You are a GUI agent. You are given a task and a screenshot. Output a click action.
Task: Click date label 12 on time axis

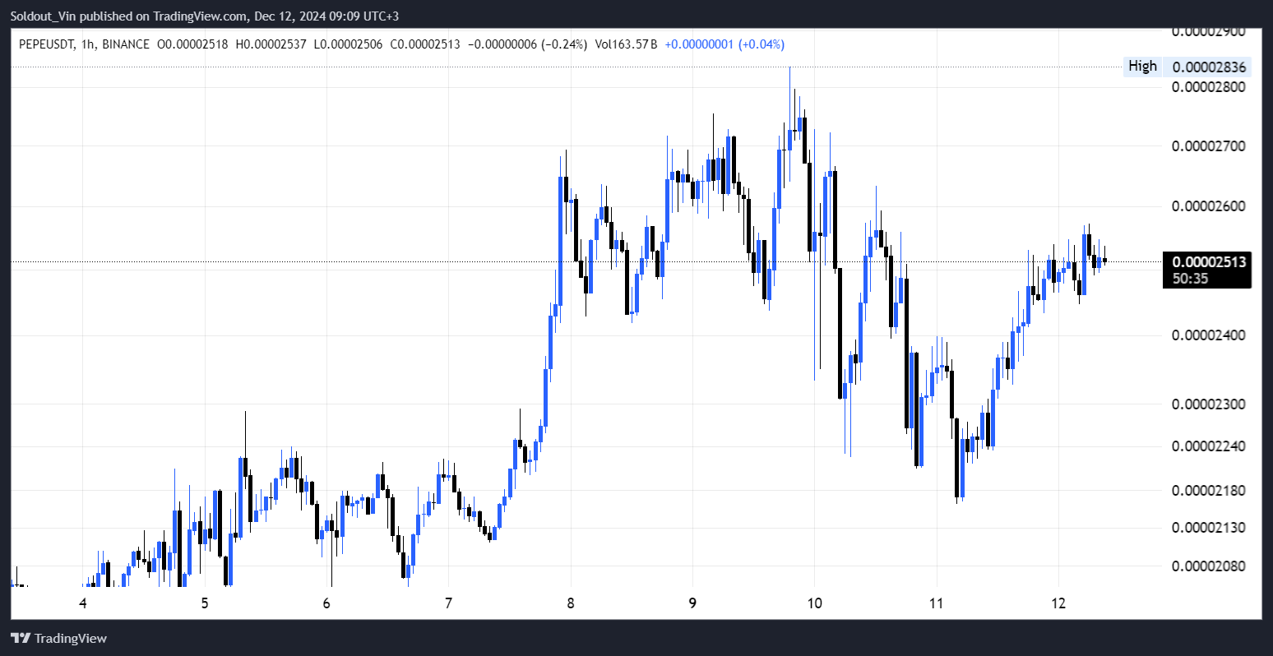click(x=1058, y=603)
